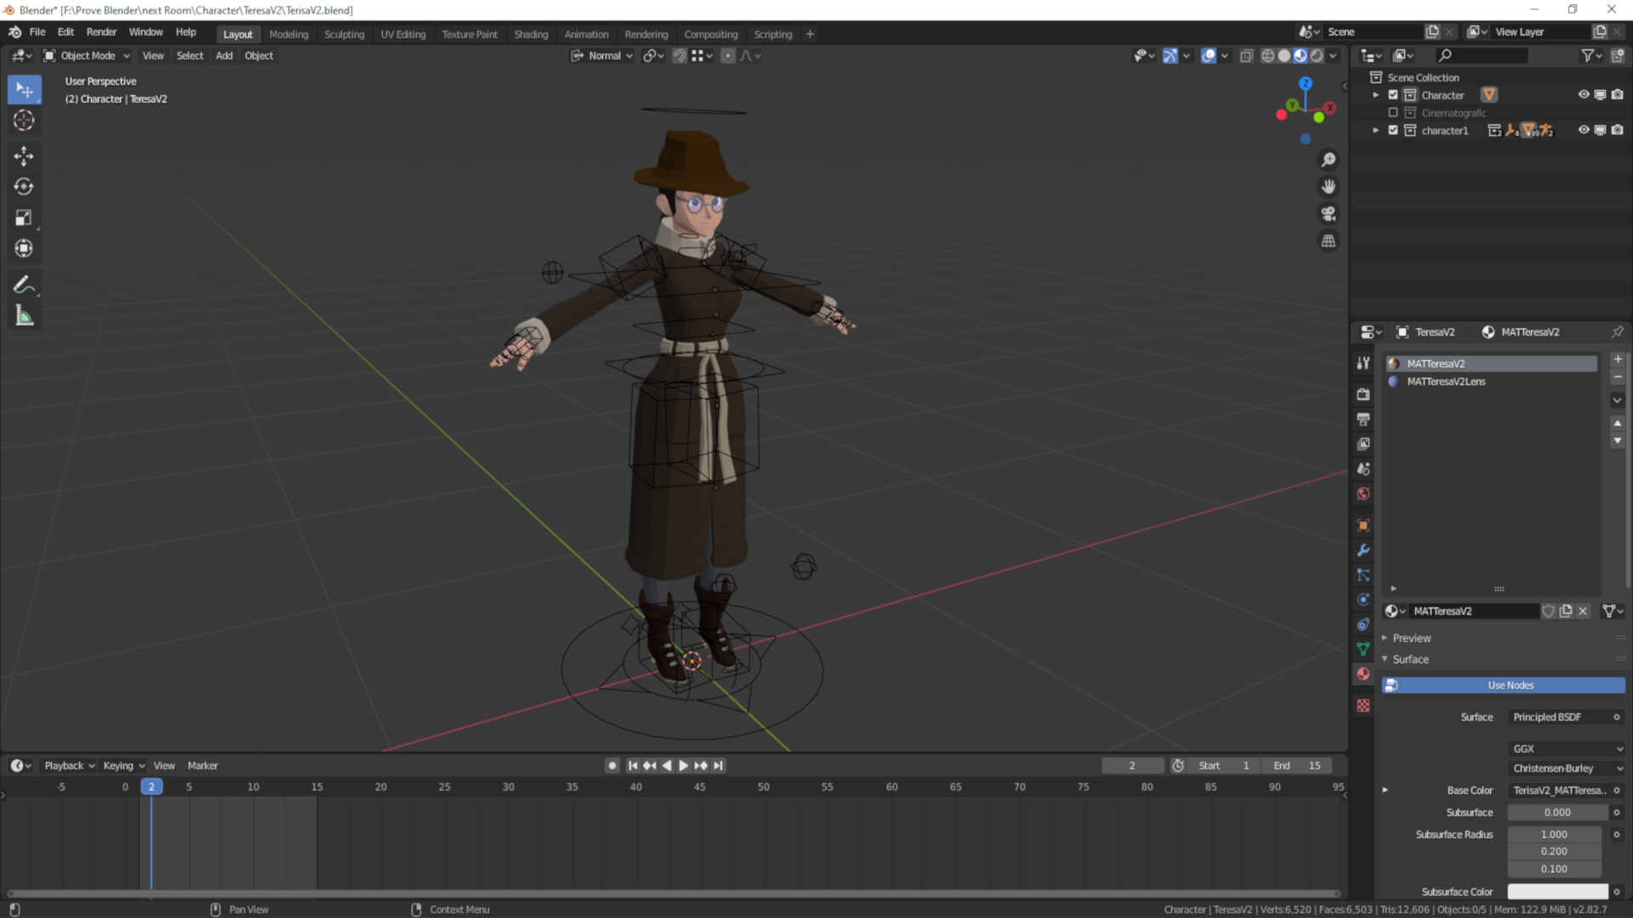
Task: Expand the Character collection in outliner
Action: point(1375,95)
